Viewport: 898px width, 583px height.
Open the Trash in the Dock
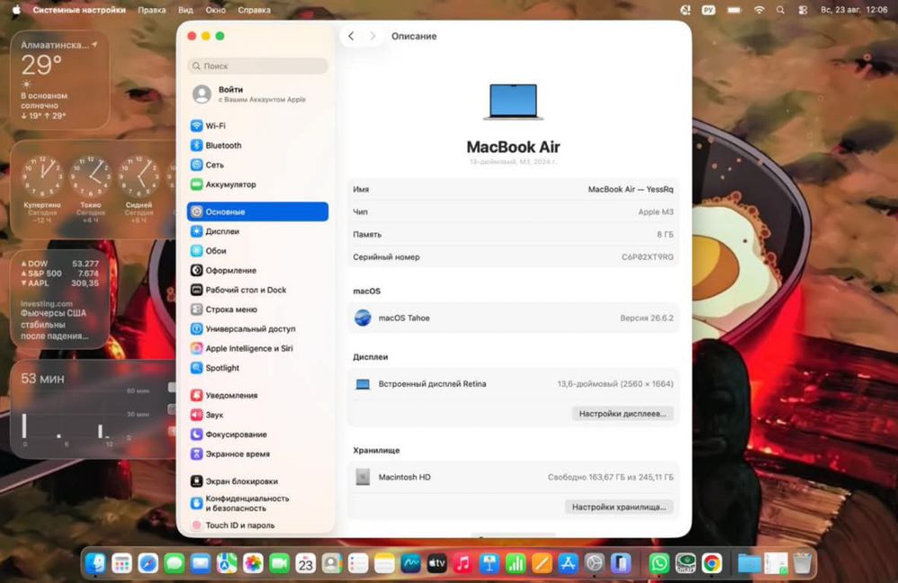(802, 563)
